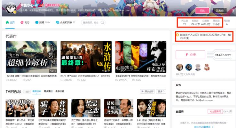Open the 葛优 王朔 冯小刚 video thumbnail
Image resolution: width=236 pixels, height=128 pixels.
[x=119, y=108]
